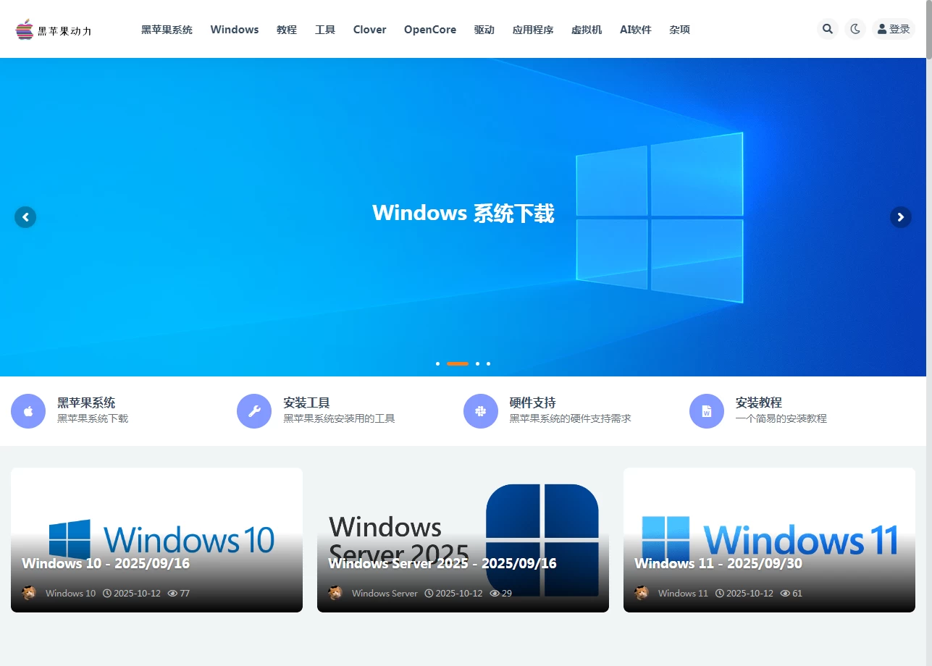The height and width of the screenshot is (666, 932).
Task: Select the first carousel indicator dot
Action: click(x=437, y=363)
